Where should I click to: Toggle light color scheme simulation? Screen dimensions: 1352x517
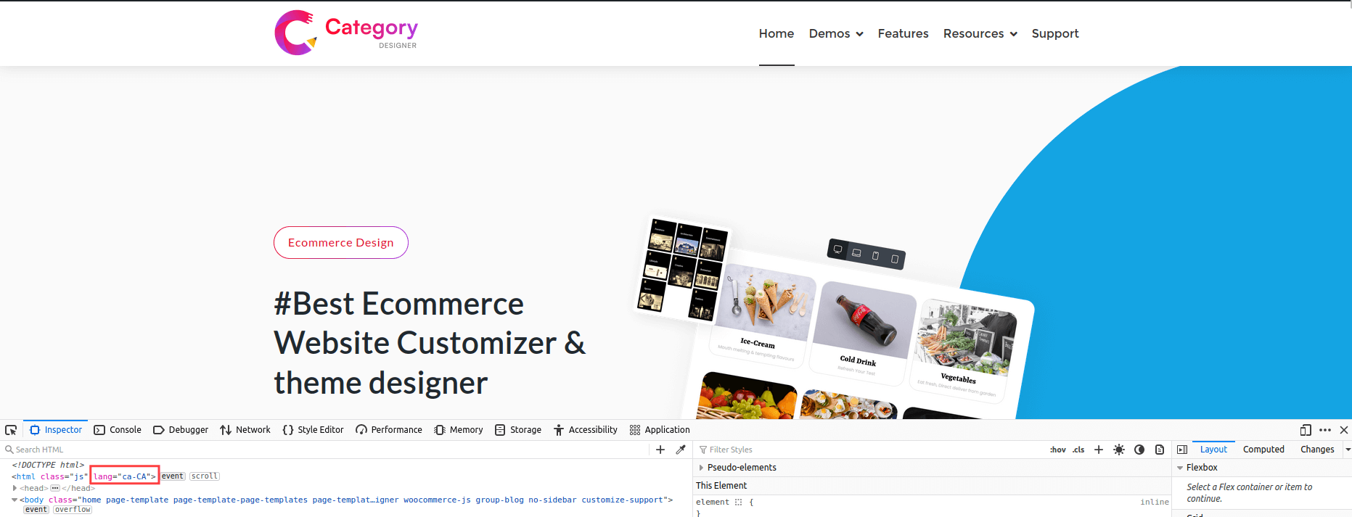point(1119,450)
